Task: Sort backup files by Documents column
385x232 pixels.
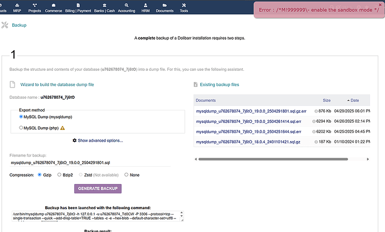Action: pyautogui.click(x=205, y=100)
